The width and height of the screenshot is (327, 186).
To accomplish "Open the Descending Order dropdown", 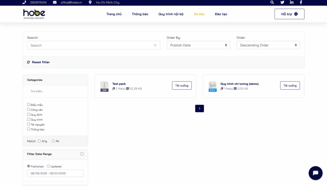I will coord(268,45).
